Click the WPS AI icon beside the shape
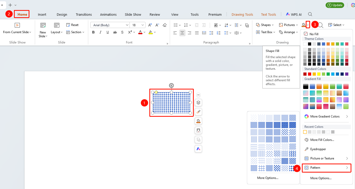The height and width of the screenshot is (189, 355). [x=198, y=149]
